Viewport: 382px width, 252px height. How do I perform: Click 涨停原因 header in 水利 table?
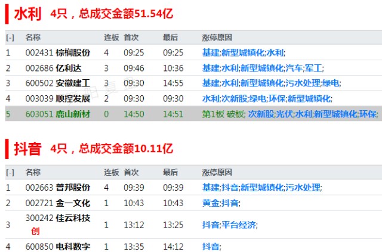pyautogui.click(x=217, y=38)
